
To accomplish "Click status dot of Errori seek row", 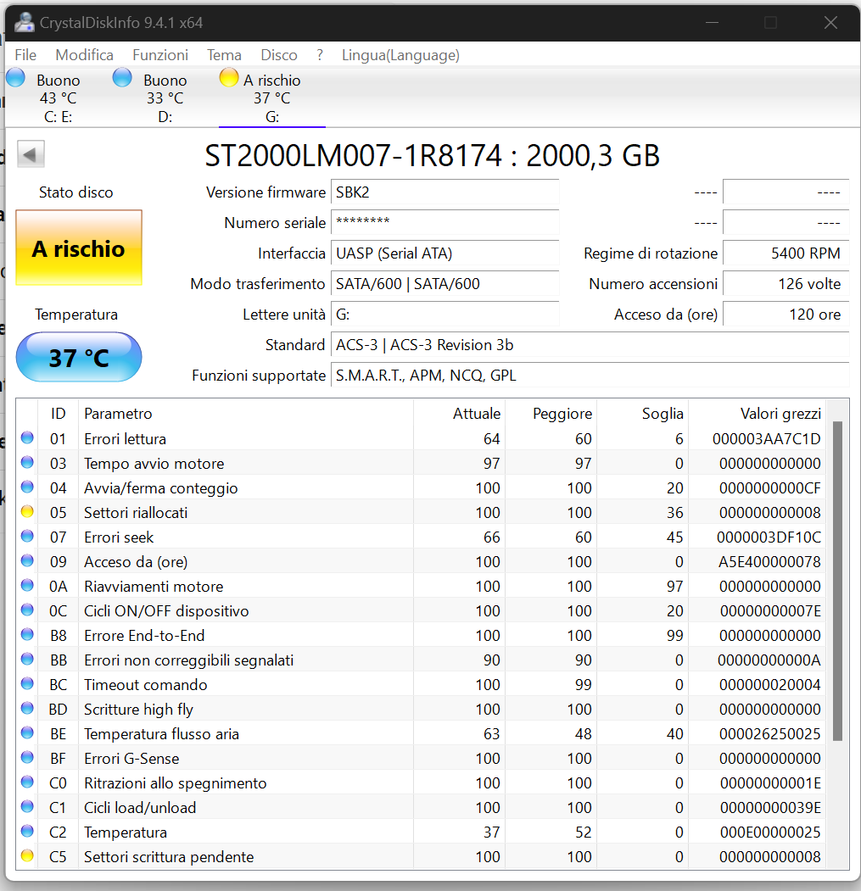I will pos(27,536).
